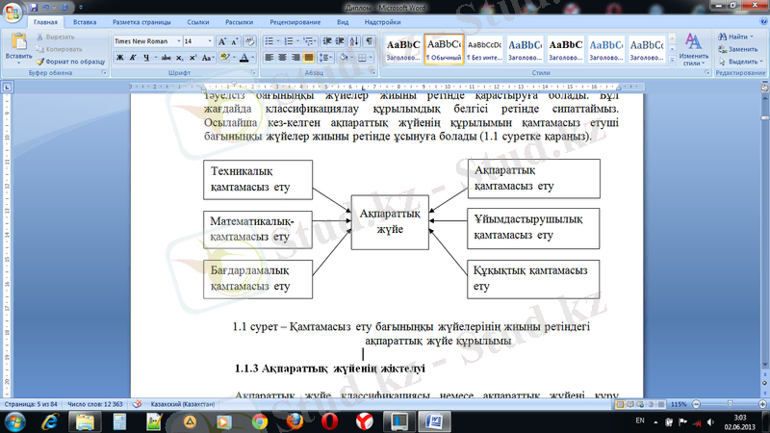Viewport: 770px width, 433px height.
Task: Apply the Обычный style
Action: pos(445,50)
